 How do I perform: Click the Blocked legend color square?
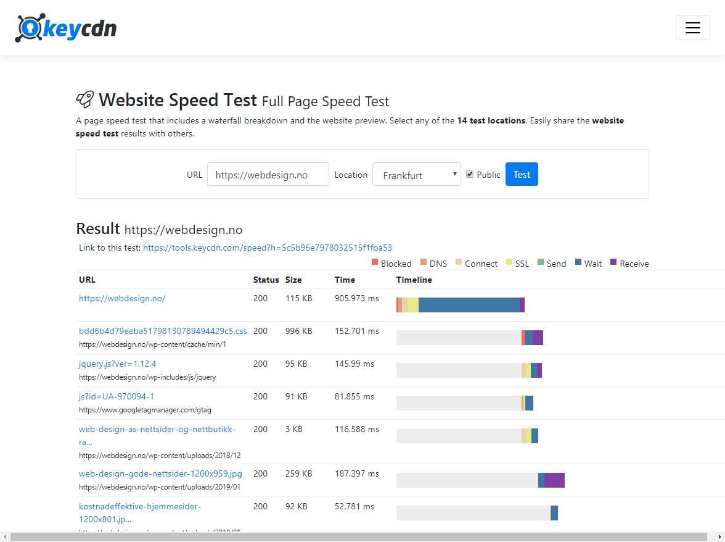(375, 262)
